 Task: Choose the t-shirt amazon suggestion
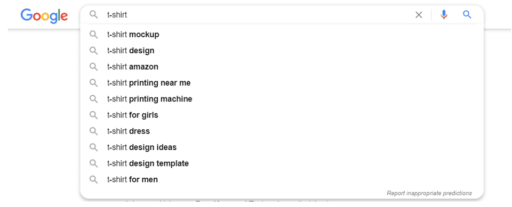pos(282,67)
